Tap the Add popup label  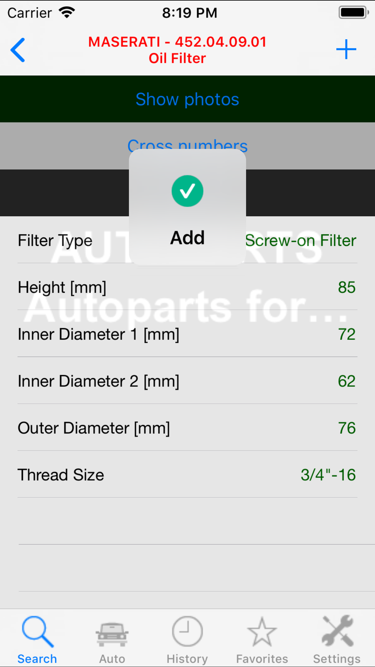coord(187,238)
